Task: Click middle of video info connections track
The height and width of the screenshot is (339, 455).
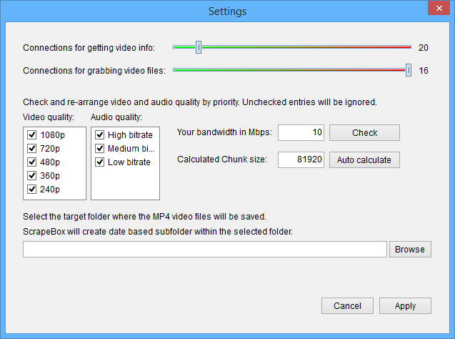Action: point(292,48)
